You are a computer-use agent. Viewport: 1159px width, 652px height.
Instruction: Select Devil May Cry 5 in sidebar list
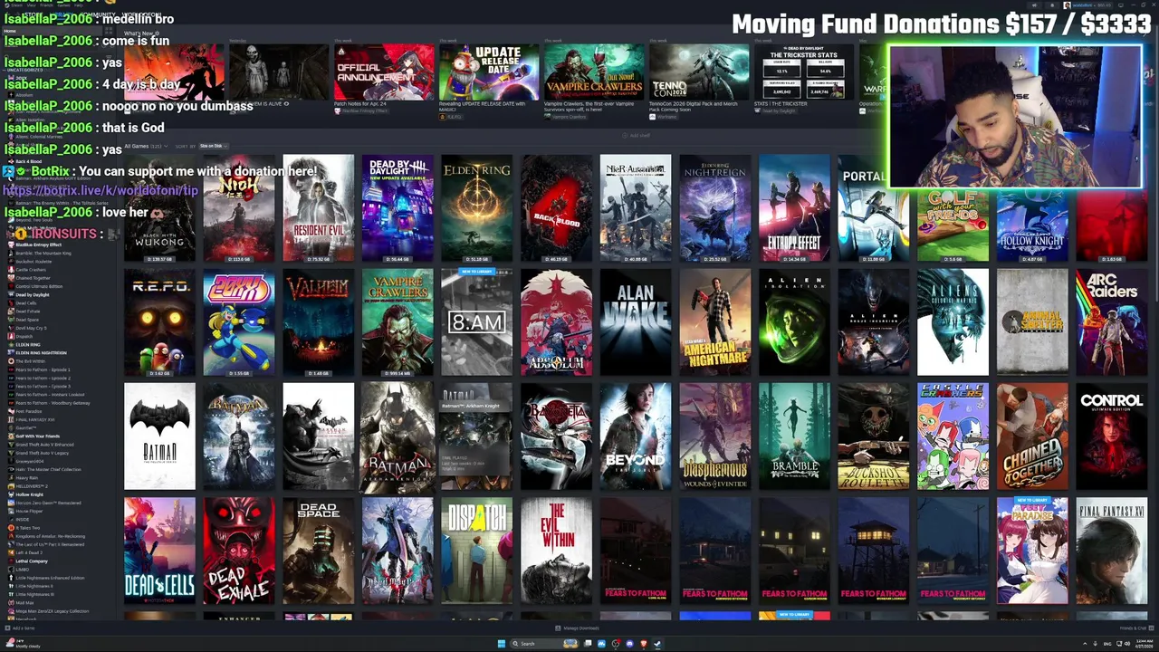[x=31, y=328]
